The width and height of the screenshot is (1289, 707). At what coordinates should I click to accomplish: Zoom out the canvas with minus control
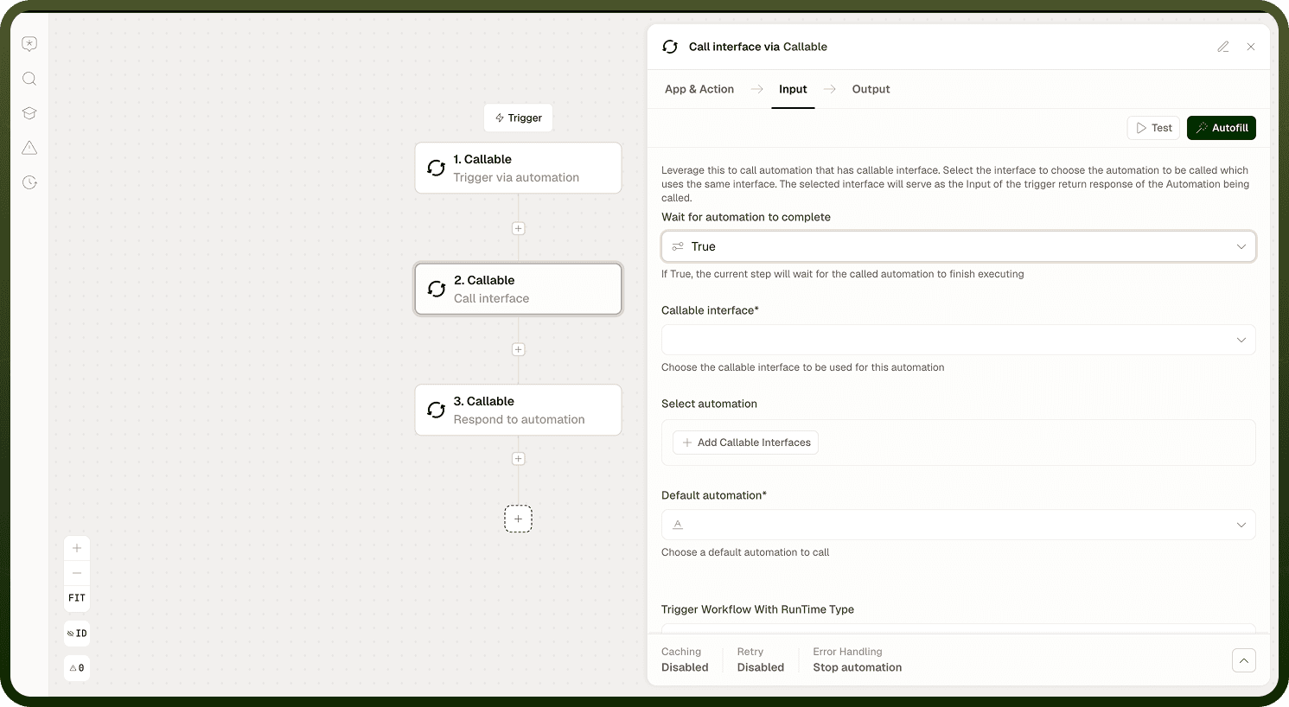pos(77,573)
